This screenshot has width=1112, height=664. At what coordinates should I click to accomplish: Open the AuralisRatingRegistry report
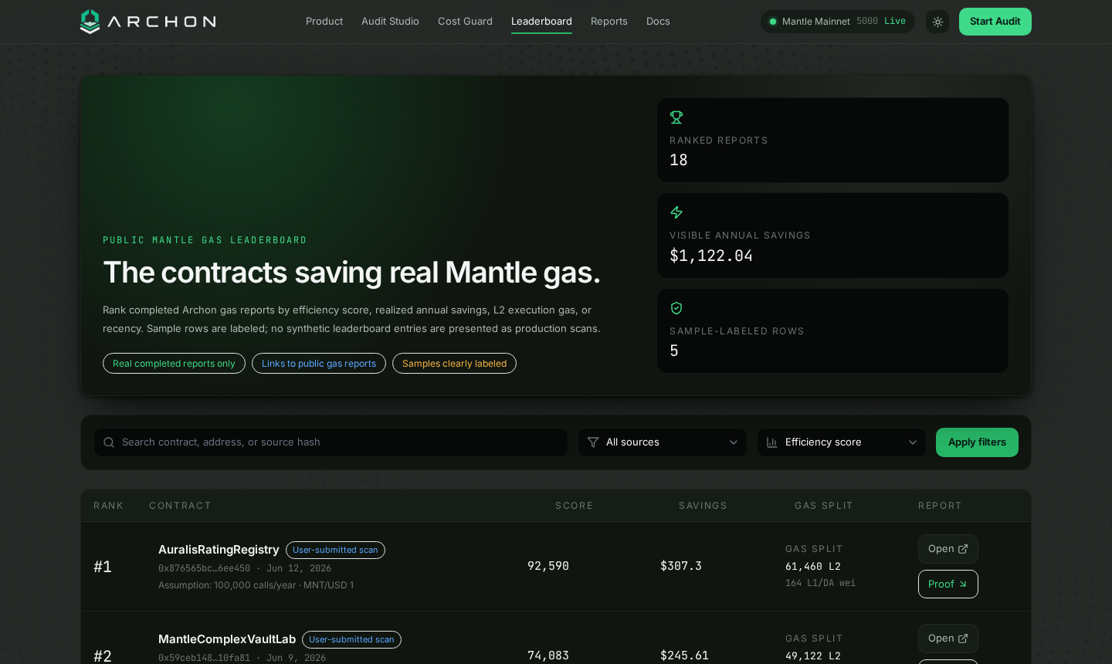[948, 549]
